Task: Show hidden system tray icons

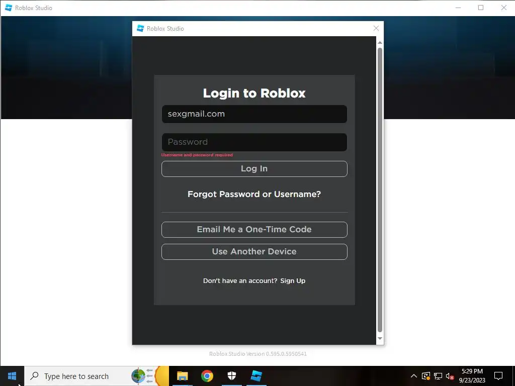Action: tap(414, 376)
